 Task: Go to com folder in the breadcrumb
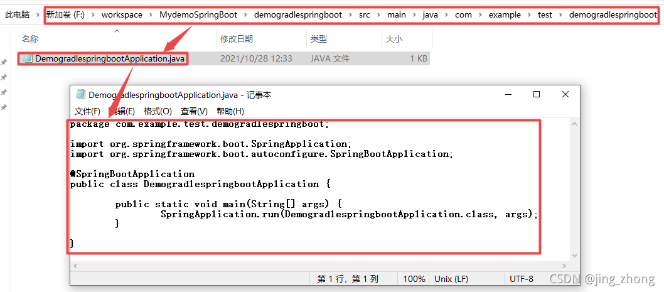pos(463,15)
